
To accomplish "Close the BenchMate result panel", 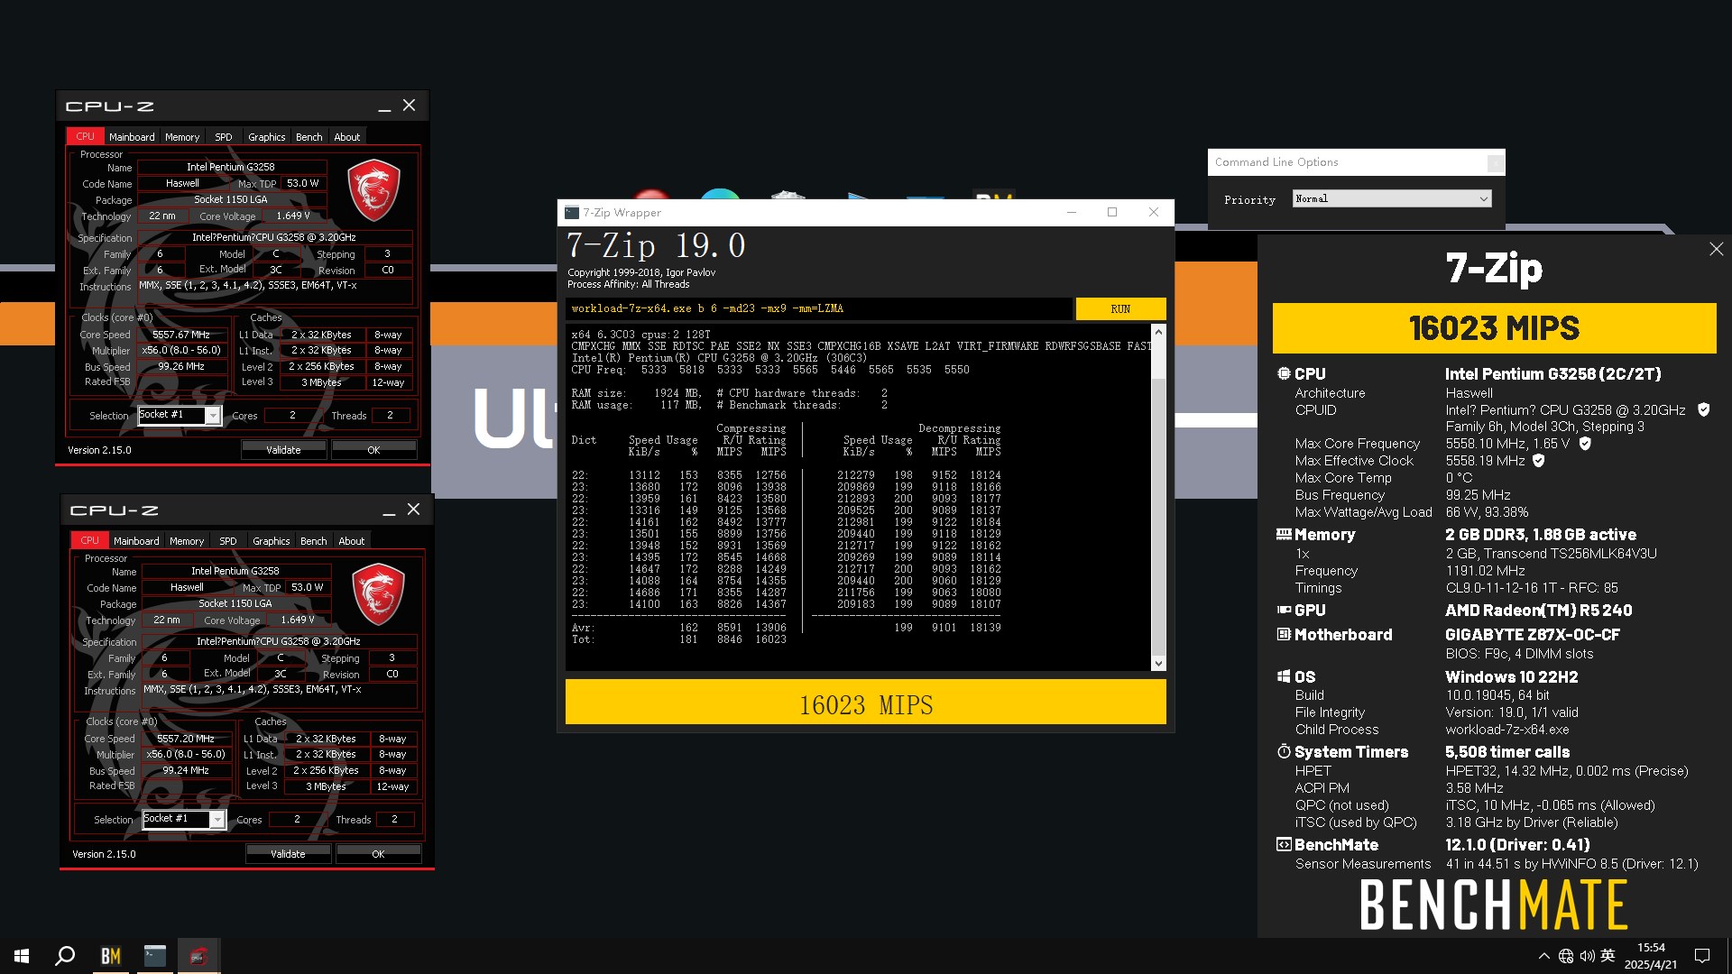I will (x=1716, y=249).
